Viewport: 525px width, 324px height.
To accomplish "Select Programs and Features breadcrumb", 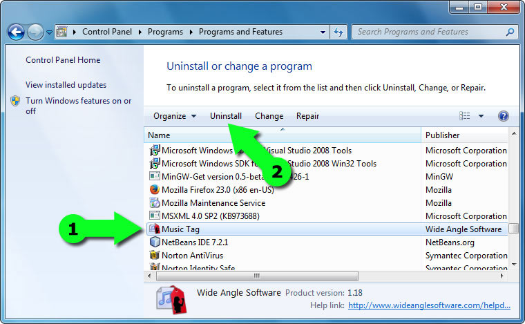I will pyautogui.click(x=240, y=32).
